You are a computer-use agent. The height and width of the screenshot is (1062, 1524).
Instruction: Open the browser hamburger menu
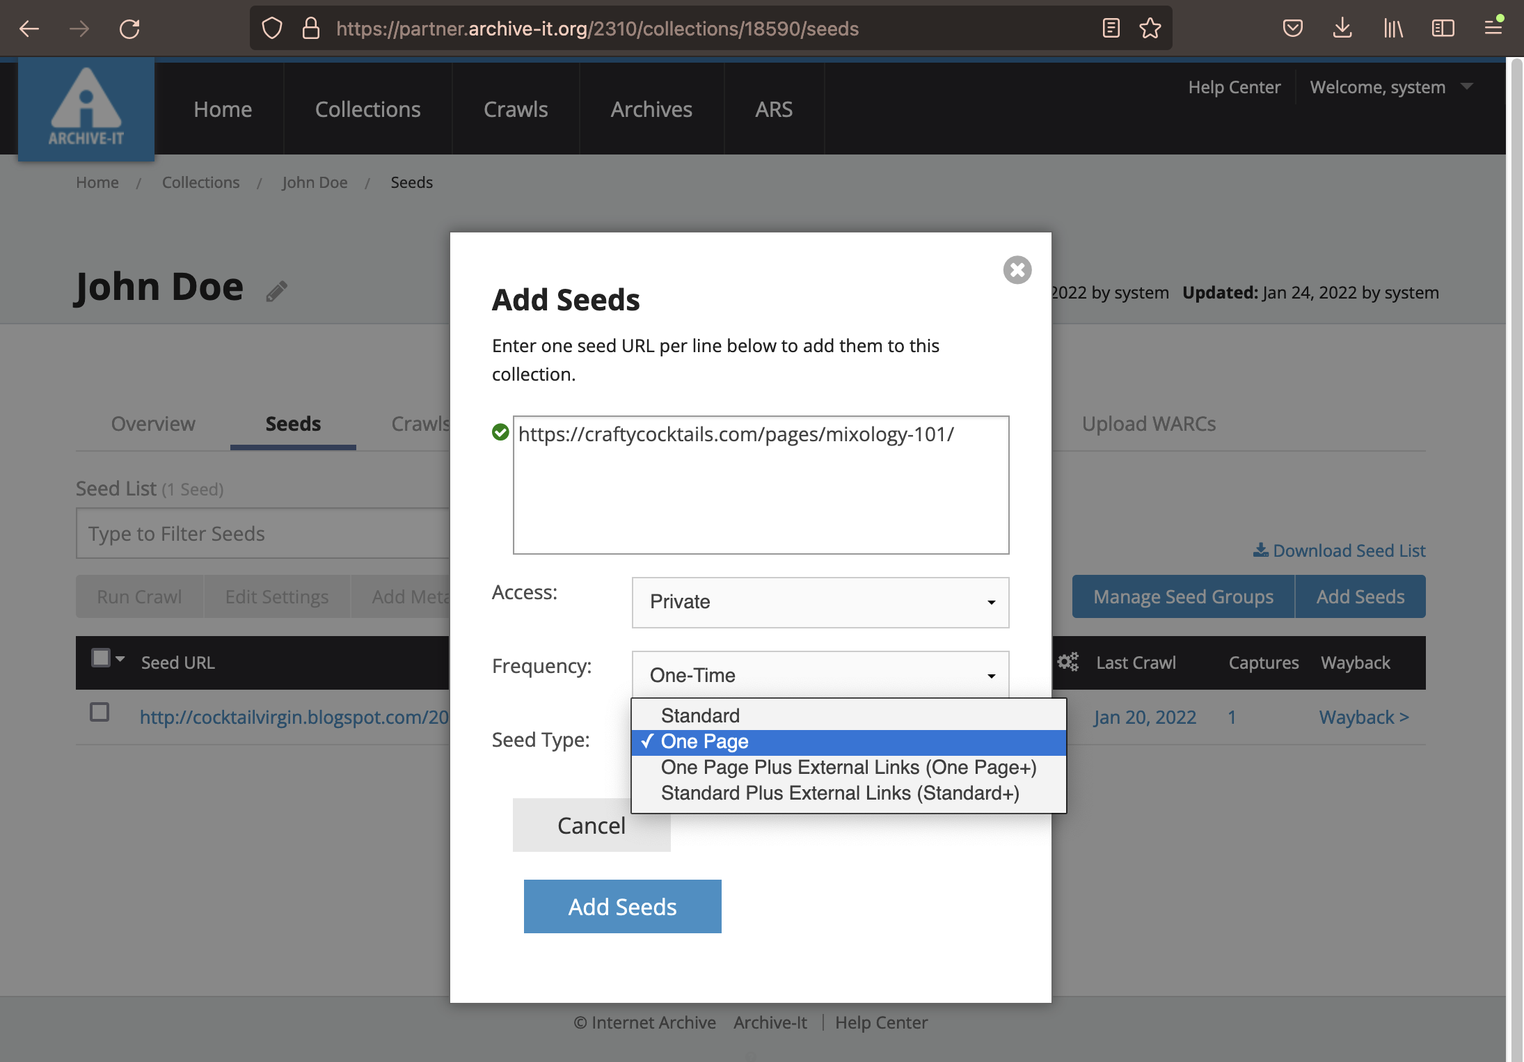1493,29
